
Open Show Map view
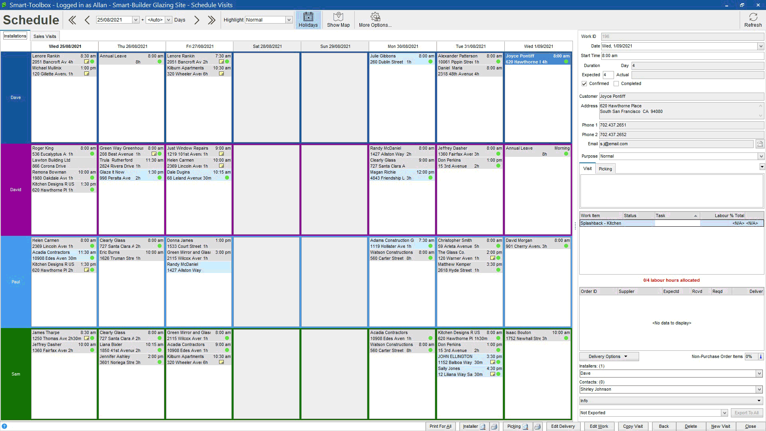click(338, 20)
